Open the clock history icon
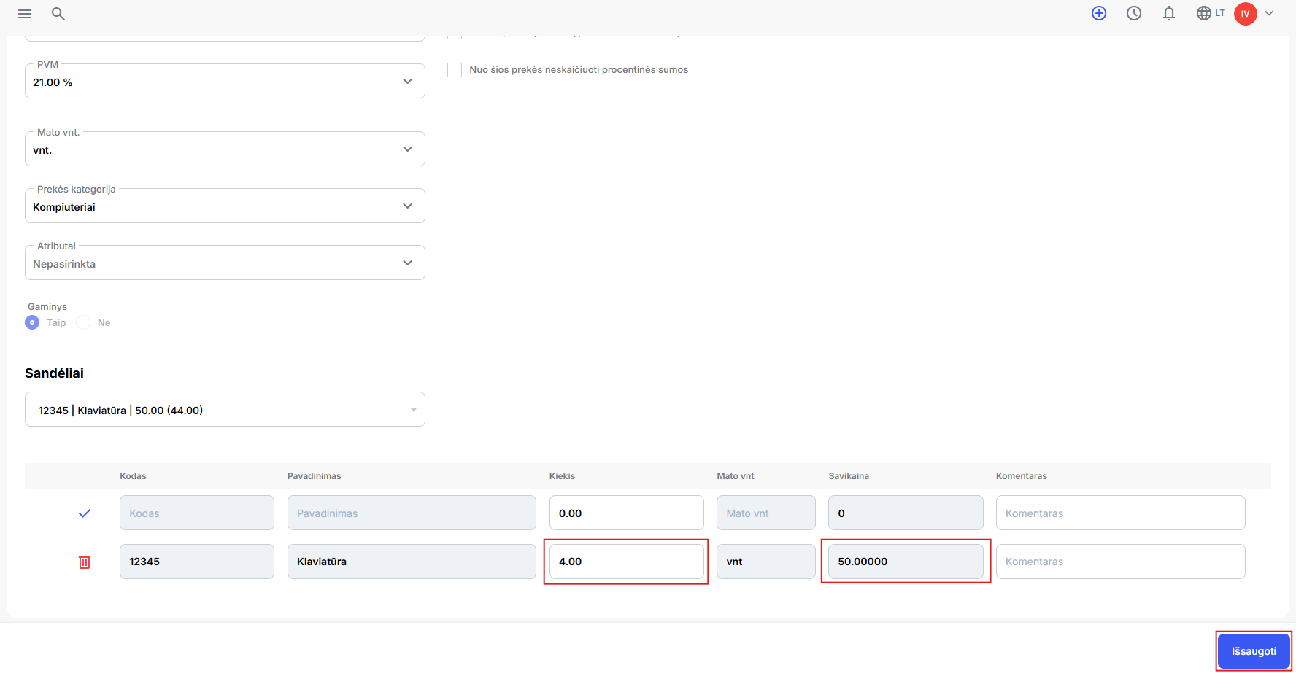 pyautogui.click(x=1134, y=13)
